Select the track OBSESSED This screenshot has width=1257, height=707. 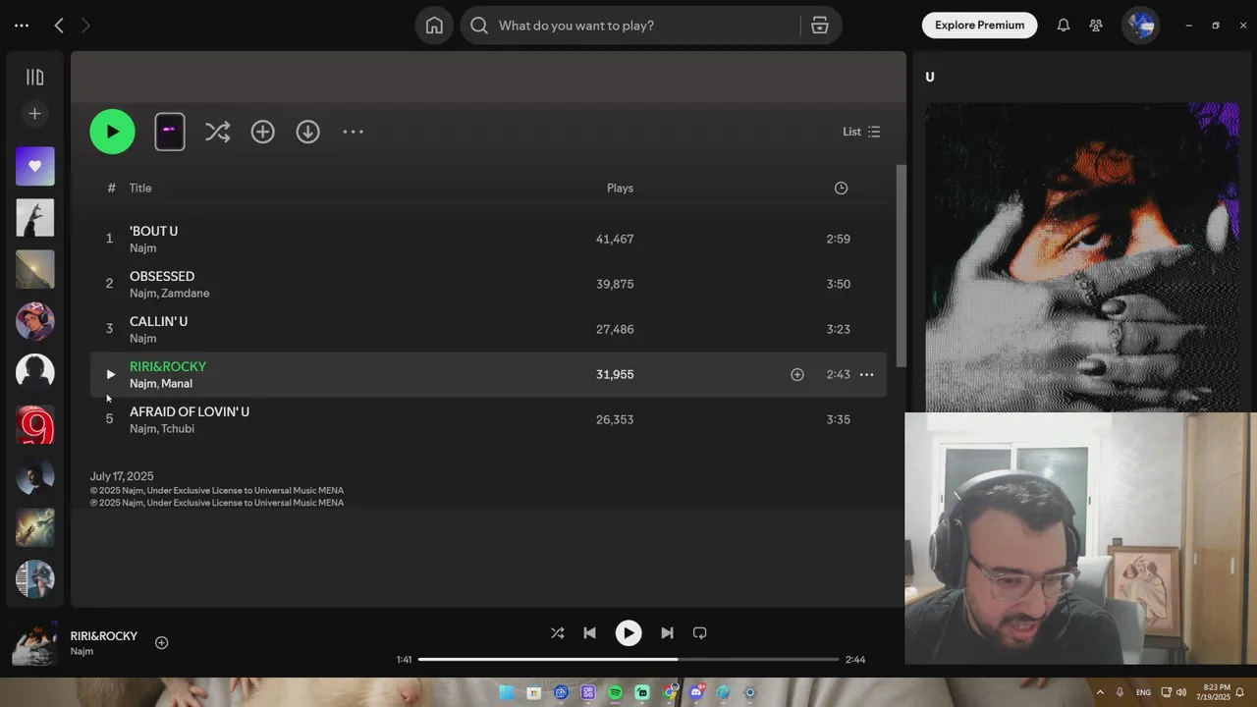(x=162, y=276)
